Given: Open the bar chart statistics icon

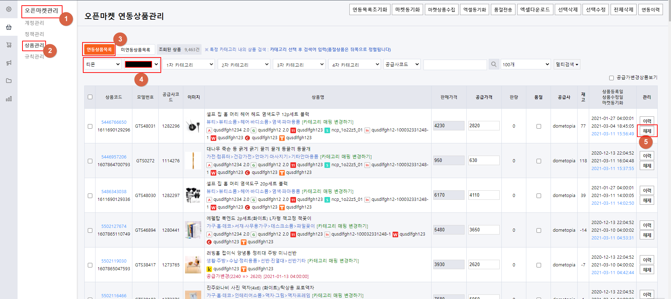Looking at the screenshot, I should [9, 99].
